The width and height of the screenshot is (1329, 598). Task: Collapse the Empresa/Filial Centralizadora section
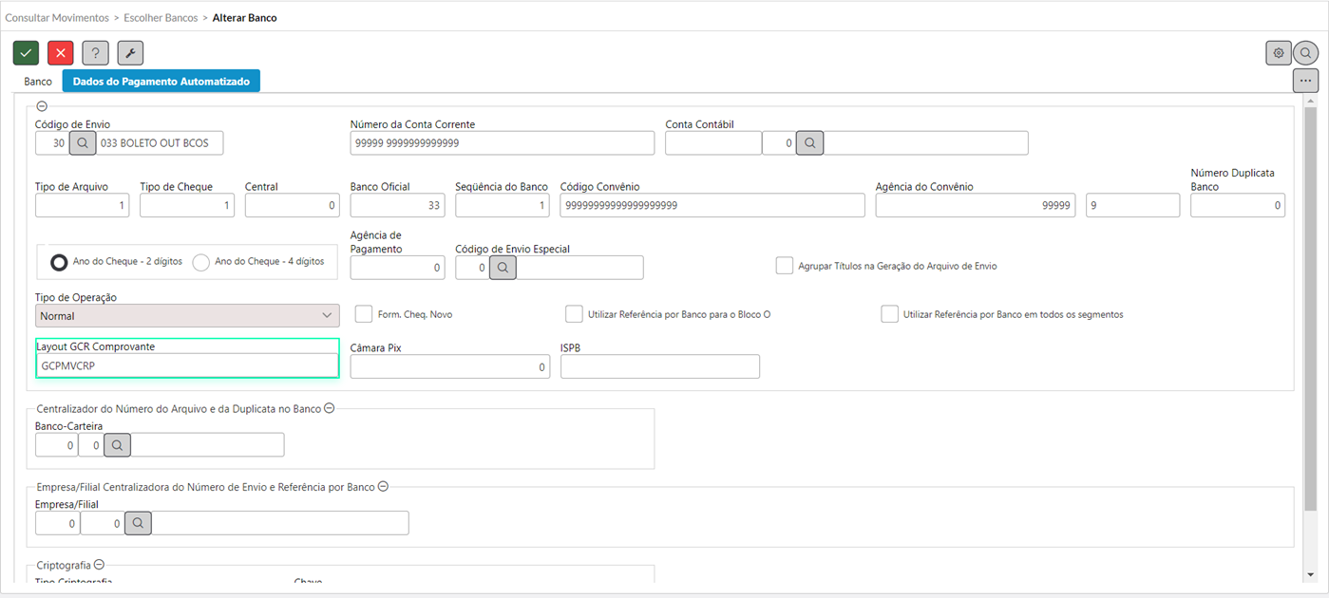tap(383, 486)
